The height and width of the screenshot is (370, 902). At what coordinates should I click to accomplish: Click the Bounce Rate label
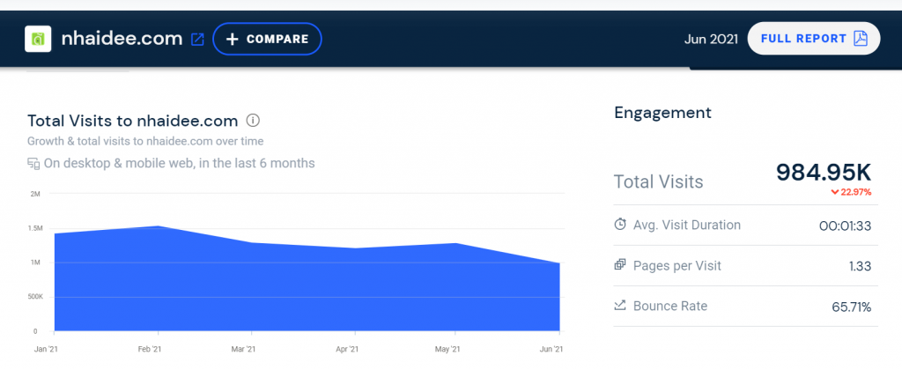tap(670, 306)
